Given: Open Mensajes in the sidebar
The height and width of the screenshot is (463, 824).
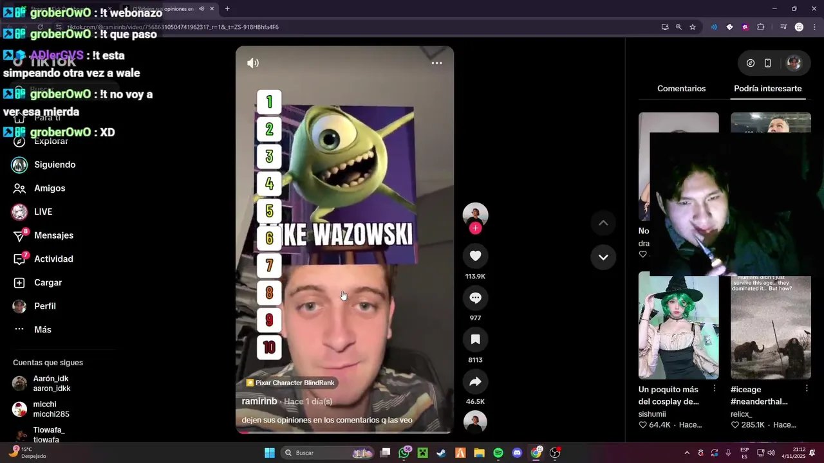Looking at the screenshot, I should [43, 235].
